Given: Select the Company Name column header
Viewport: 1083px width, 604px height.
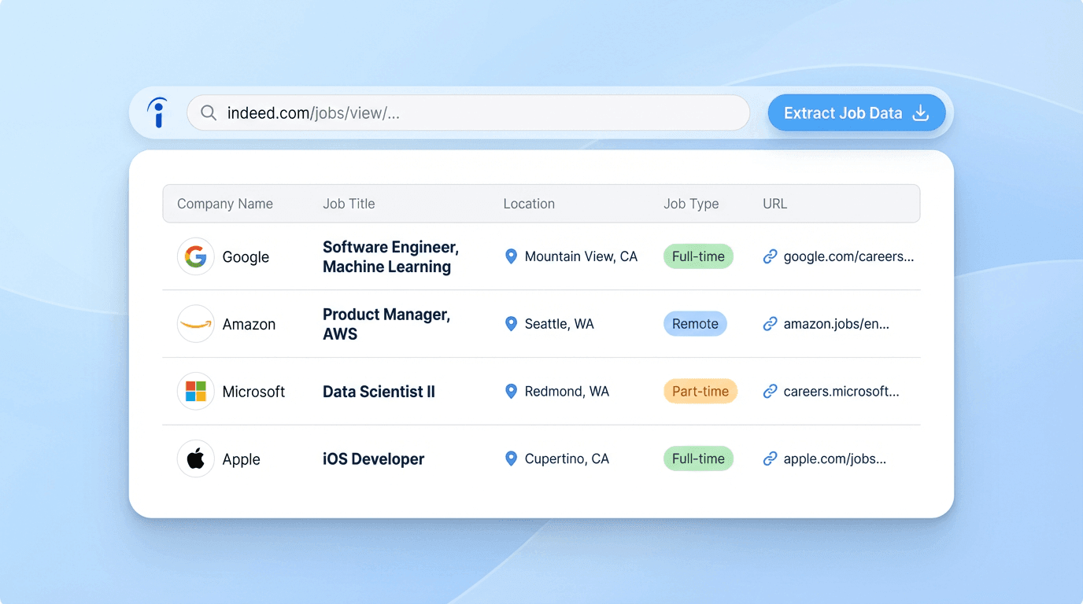Looking at the screenshot, I should point(224,203).
